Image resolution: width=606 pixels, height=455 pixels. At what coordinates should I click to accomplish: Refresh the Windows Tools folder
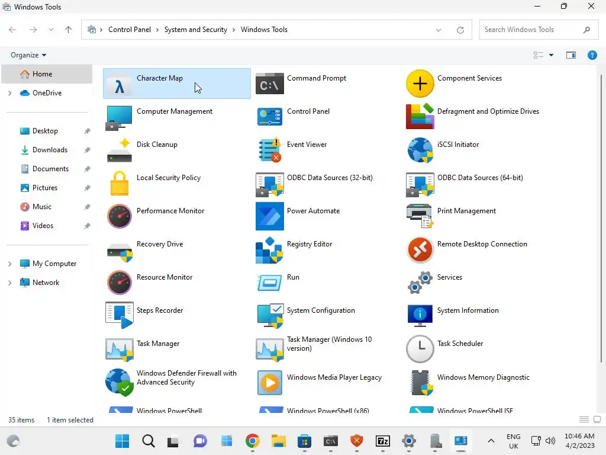(x=460, y=30)
